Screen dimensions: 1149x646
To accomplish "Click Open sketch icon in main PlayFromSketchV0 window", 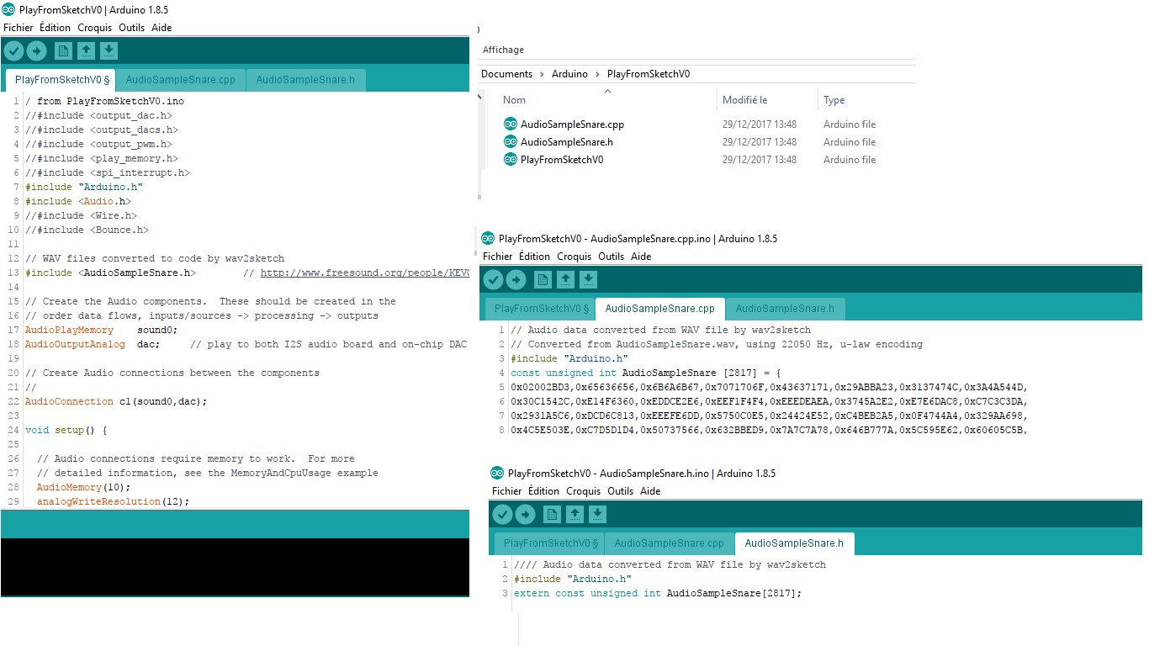I will (86, 51).
